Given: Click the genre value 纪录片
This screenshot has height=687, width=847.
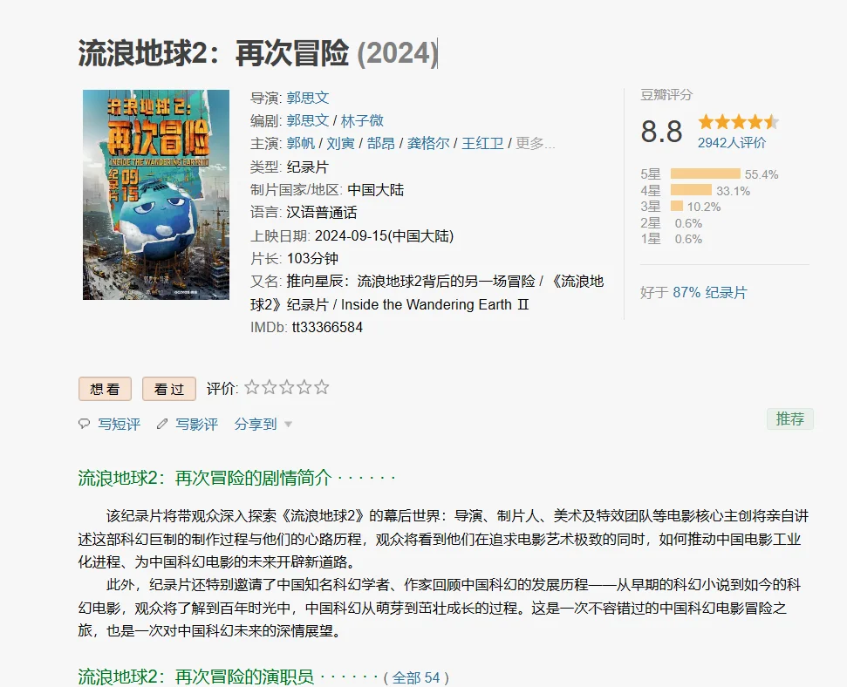Looking at the screenshot, I should pos(307,167).
